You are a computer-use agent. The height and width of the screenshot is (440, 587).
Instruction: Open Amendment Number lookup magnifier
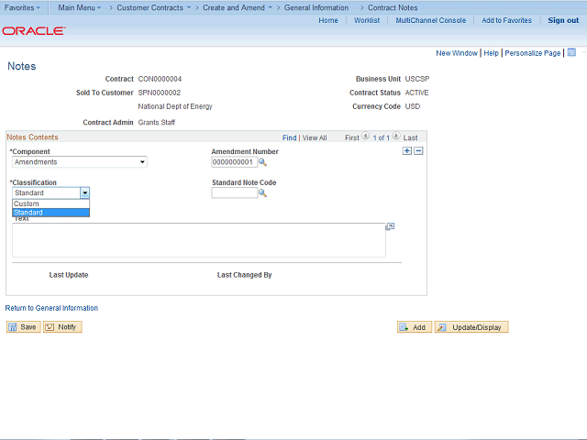click(x=263, y=162)
